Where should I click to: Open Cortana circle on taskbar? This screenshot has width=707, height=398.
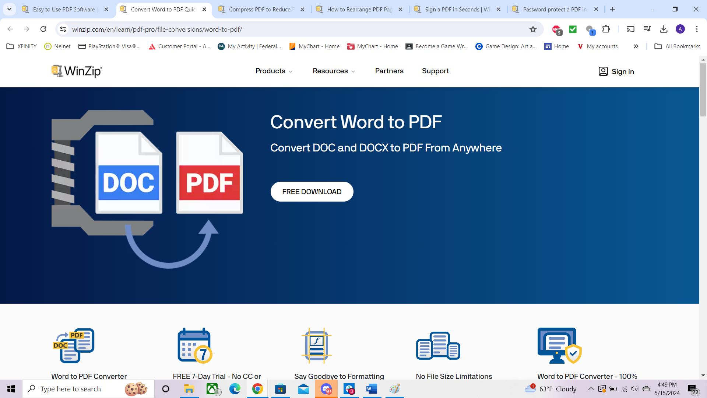(166, 389)
